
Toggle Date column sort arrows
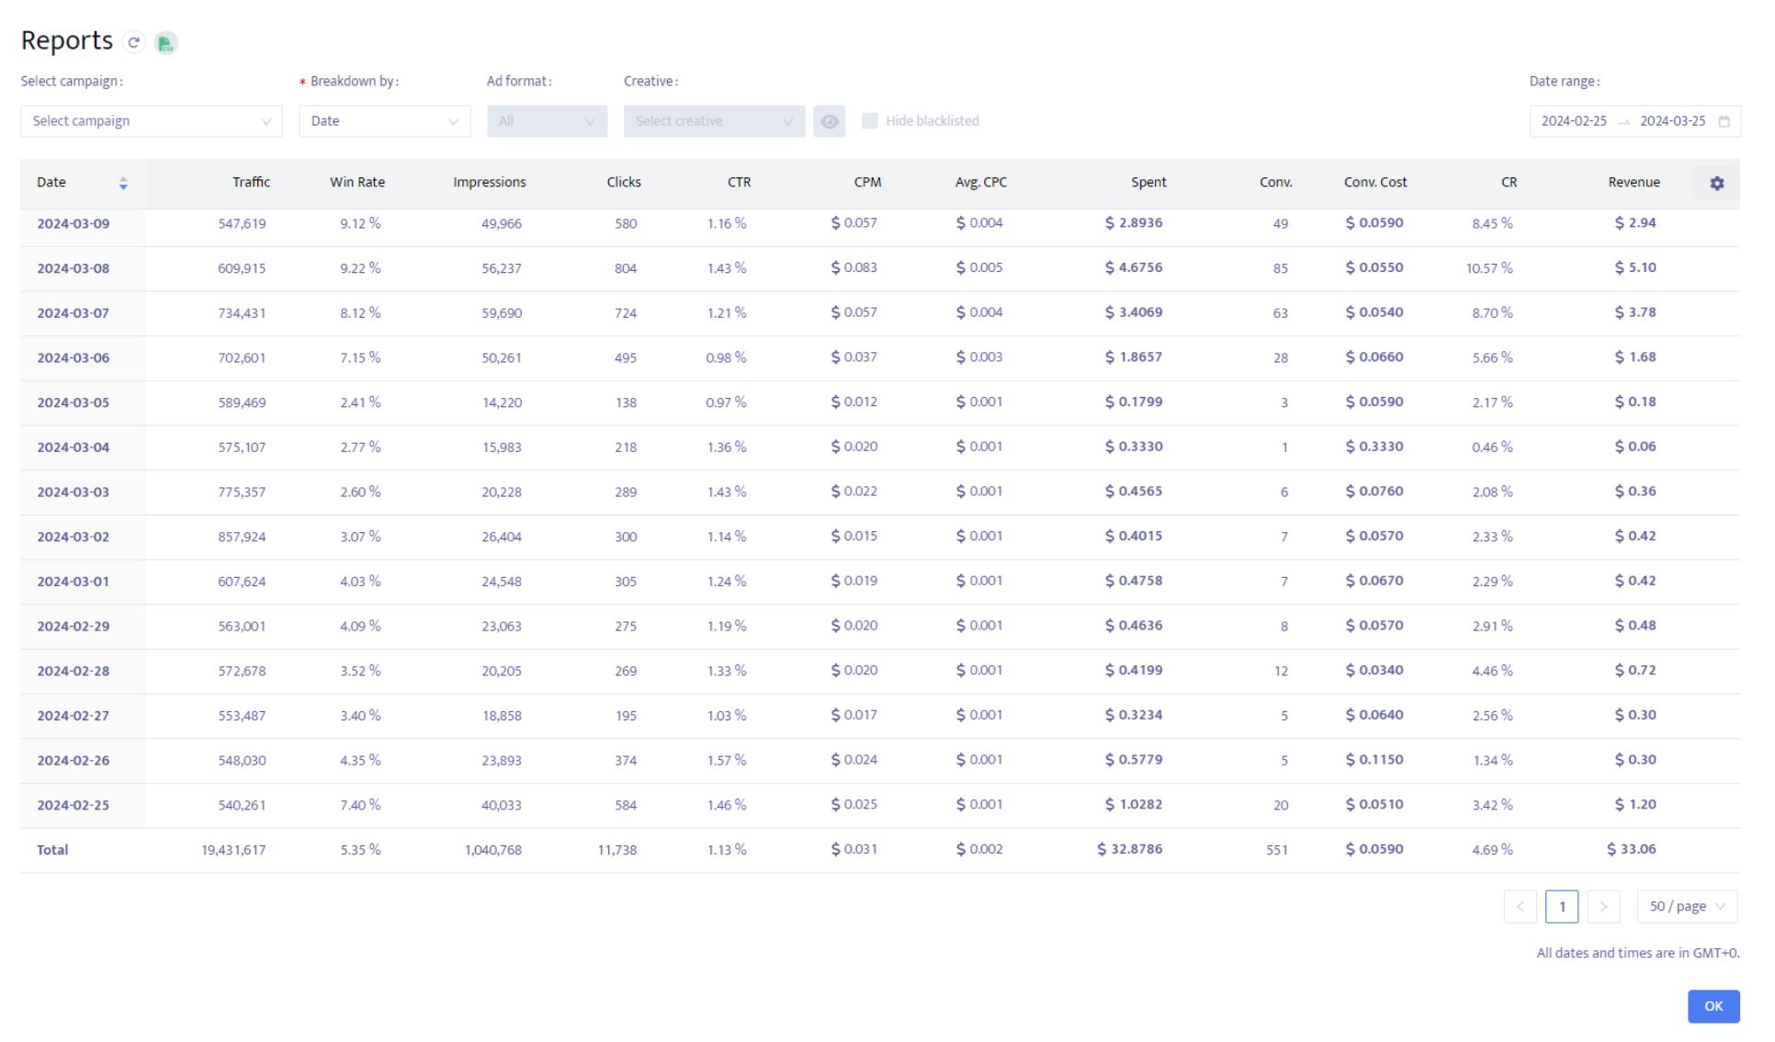(124, 184)
